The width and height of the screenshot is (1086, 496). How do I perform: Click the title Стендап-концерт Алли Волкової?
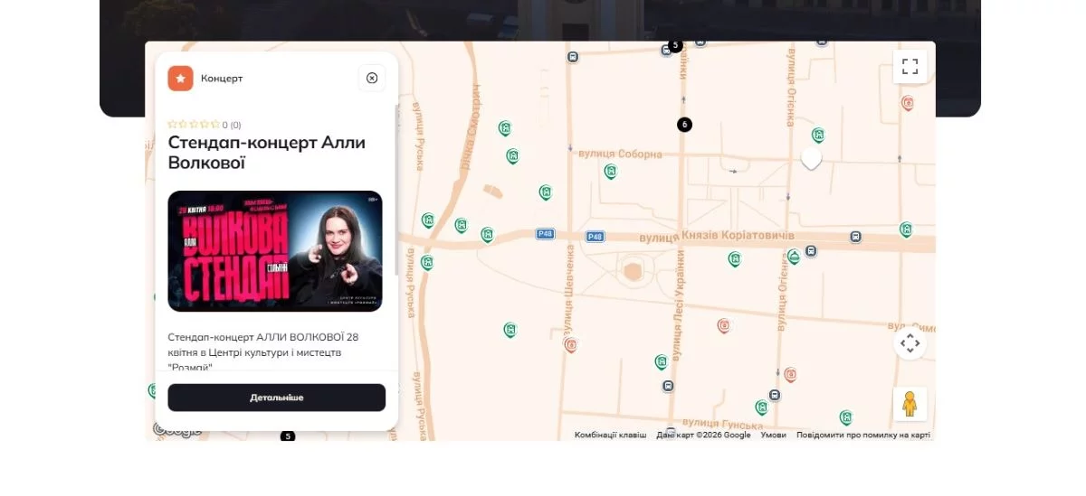coord(266,153)
